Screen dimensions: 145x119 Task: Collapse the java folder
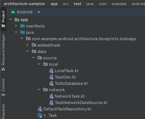16,32
